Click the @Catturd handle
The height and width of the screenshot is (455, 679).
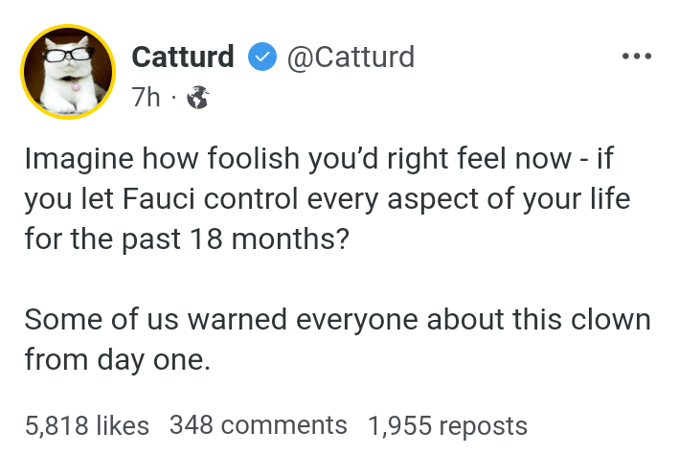pos(350,57)
